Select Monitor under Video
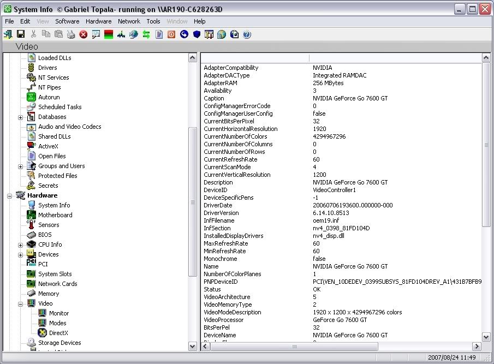Image resolution: width=494 pixels, height=364 pixels. tap(59, 313)
